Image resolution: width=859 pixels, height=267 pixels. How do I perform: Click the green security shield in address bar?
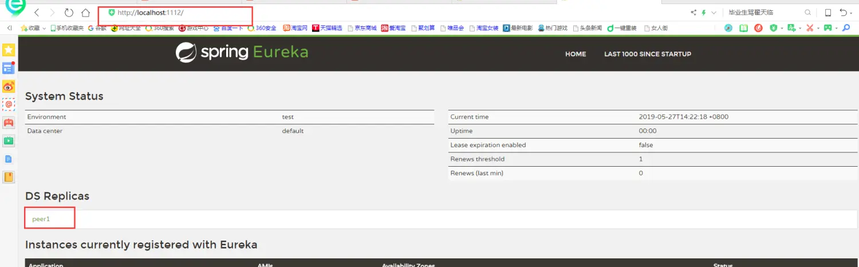pyautogui.click(x=112, y=13)
